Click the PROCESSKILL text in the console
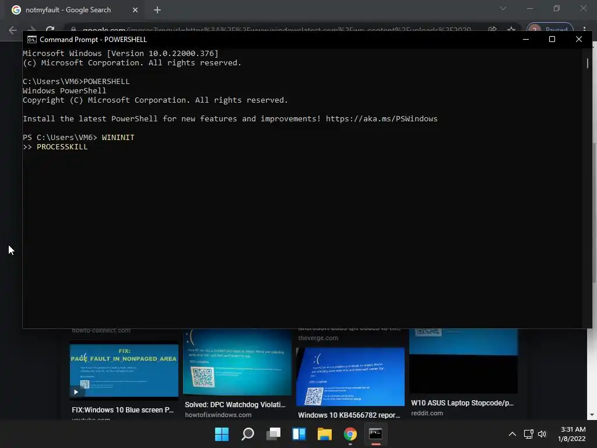This screenshot has width=597, height=448. coord(62,146)
